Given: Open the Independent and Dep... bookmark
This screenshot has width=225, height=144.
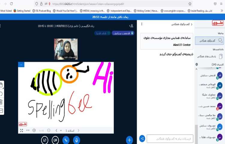Looking at the screenshot, I should 119,11.
